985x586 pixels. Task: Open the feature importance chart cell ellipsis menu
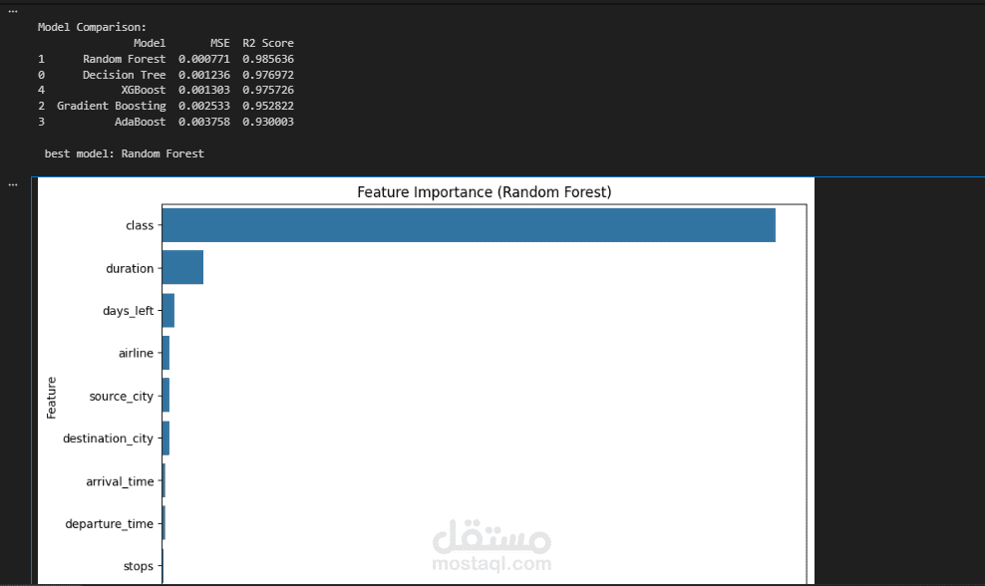click(x=13, y=184)
